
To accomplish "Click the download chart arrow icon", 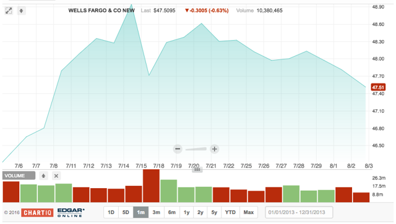I will coord(22,11).
